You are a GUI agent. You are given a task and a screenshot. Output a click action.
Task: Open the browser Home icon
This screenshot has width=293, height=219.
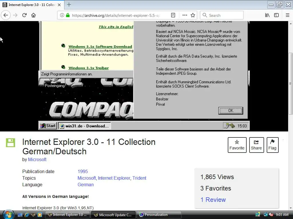[x=33, y=15]
